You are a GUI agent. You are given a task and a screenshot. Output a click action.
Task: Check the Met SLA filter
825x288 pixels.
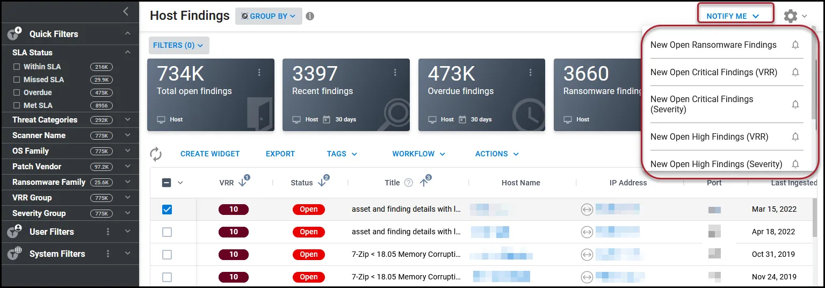(17, 105)
